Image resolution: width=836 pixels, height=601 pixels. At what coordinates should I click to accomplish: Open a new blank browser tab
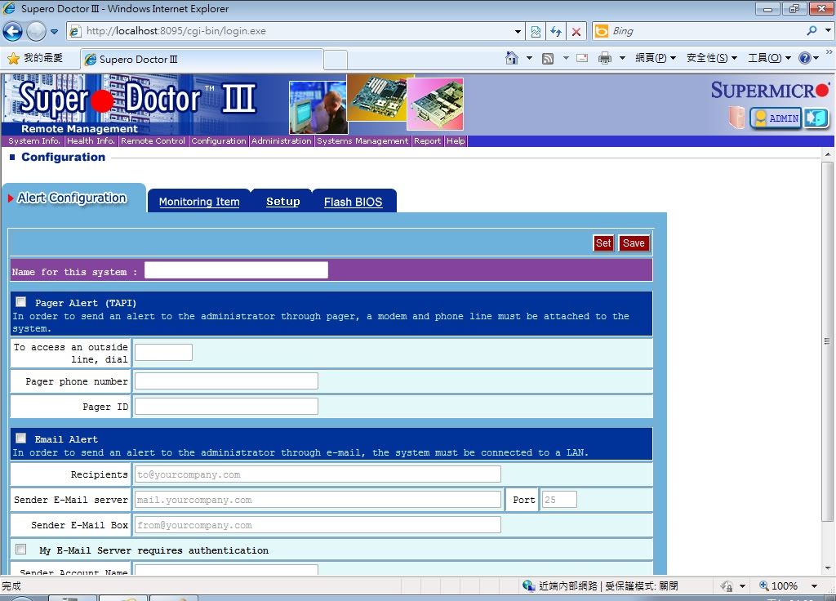(x=336, y=60)
